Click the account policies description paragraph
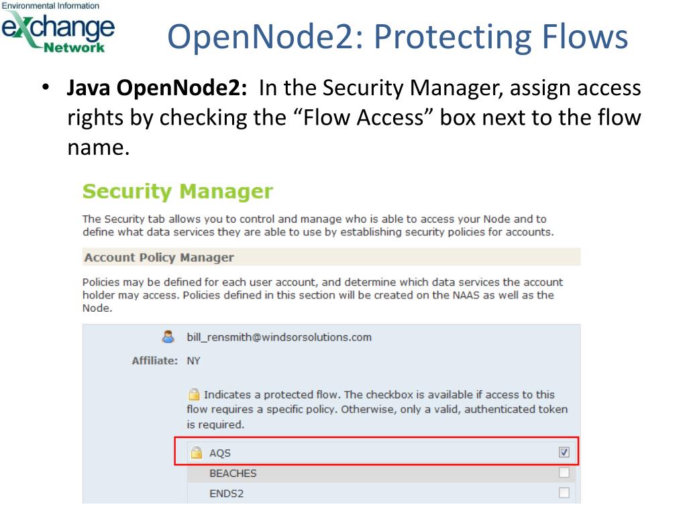The height and width of the screenshot is (515, 687). click(x=323, y=295)
